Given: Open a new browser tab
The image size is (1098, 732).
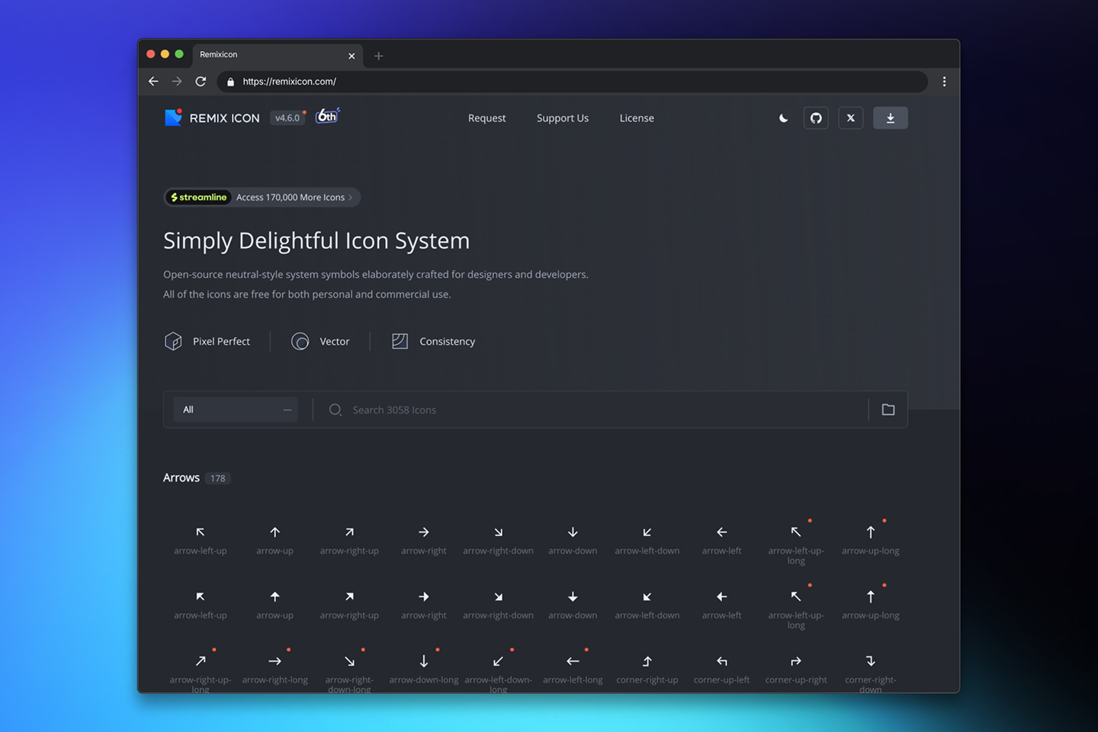Looking at the screenshot, I should [378, 56].
